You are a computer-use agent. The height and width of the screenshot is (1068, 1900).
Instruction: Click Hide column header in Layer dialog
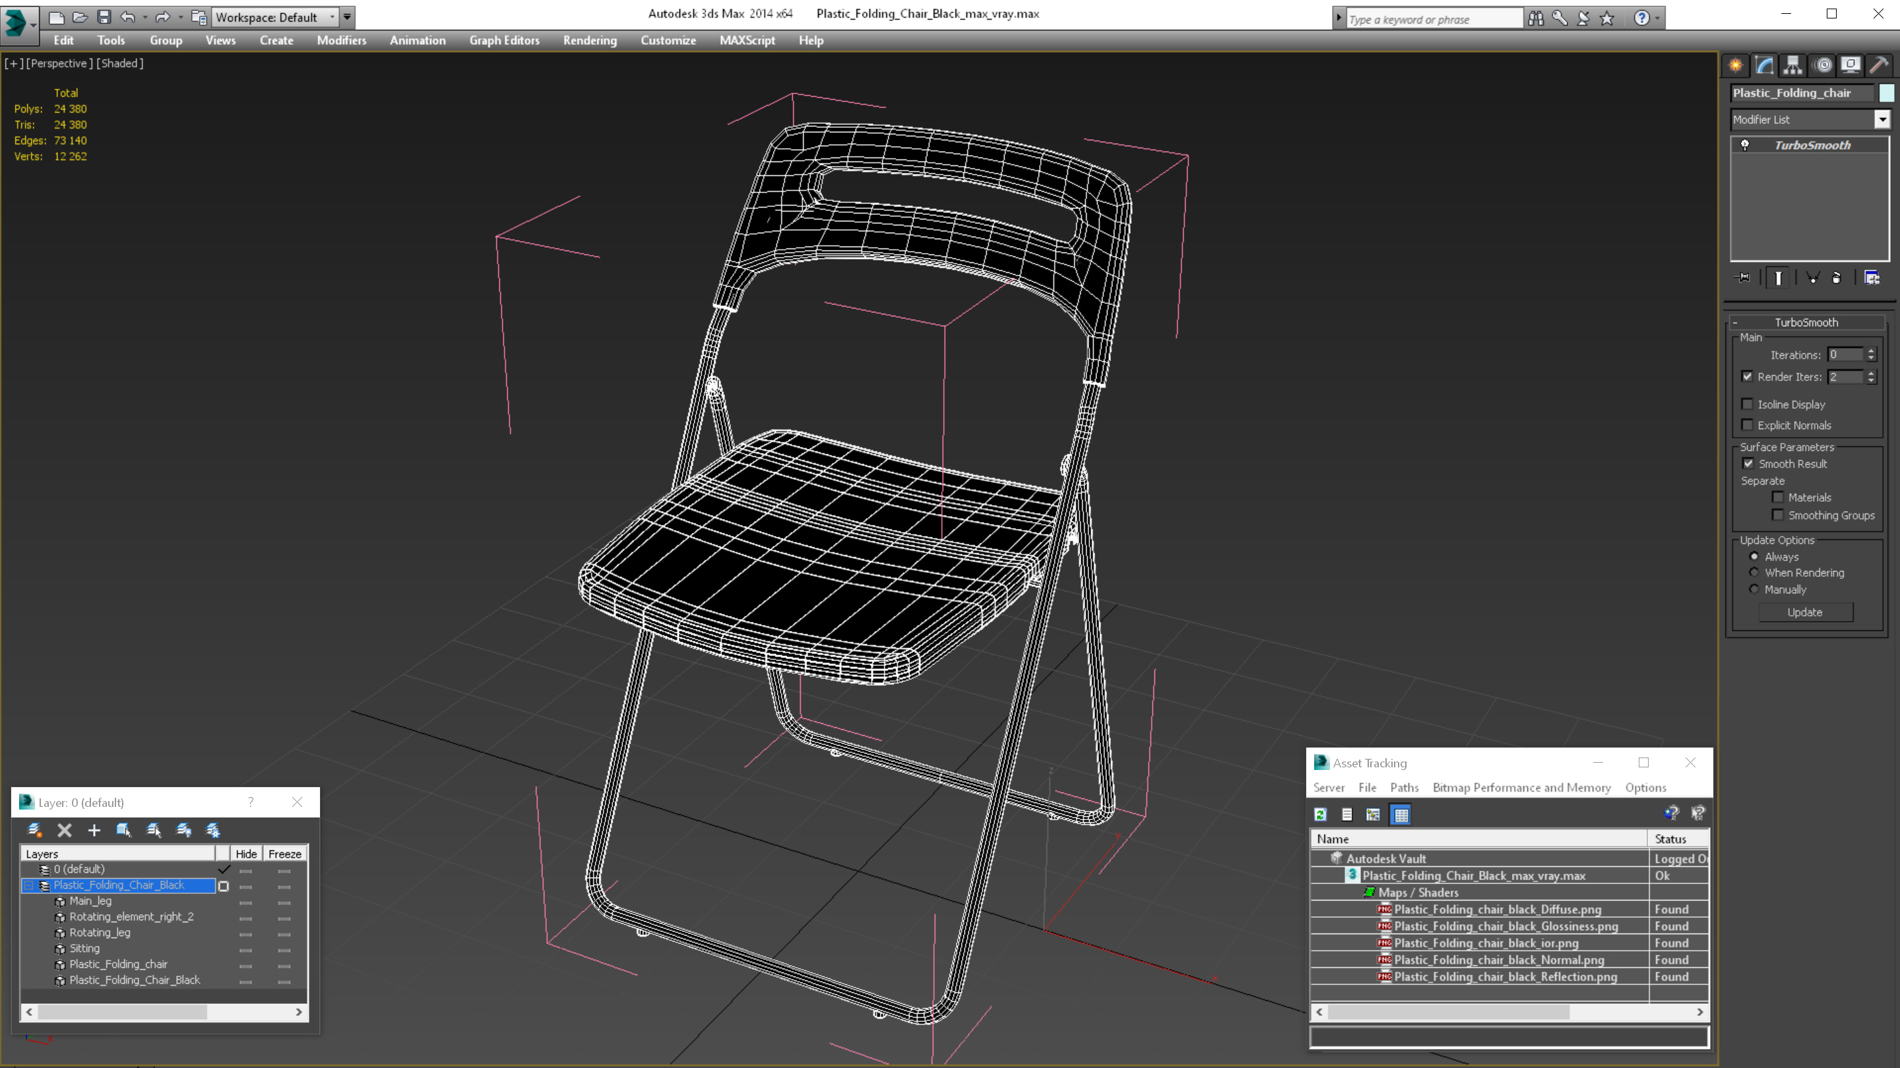click(246, 854)
